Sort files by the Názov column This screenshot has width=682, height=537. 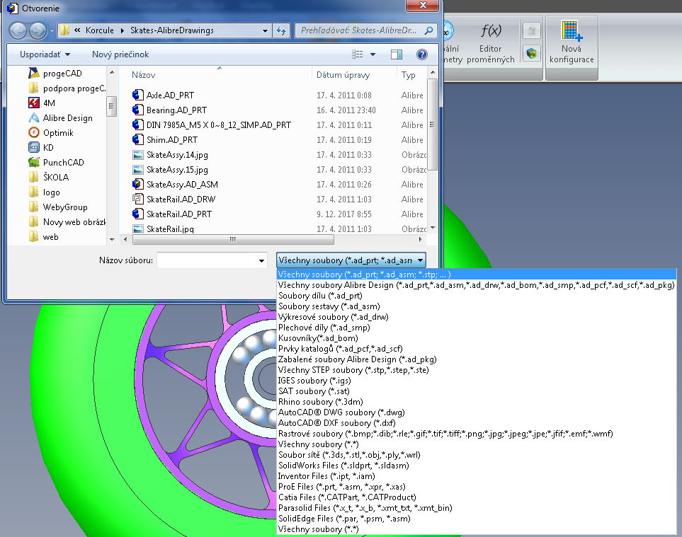pyautogui.click(x=144, y=75)
